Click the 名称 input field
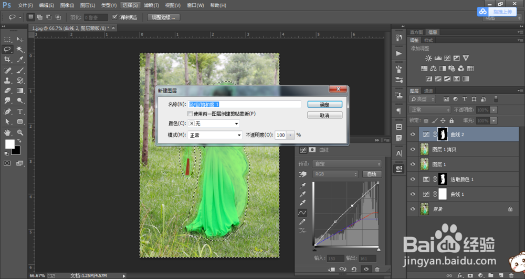 click(x=245, y=105)
